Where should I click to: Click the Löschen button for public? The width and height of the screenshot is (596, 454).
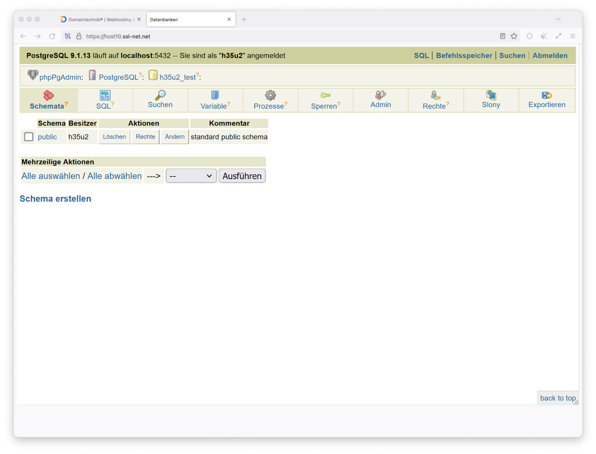(114, 137)
